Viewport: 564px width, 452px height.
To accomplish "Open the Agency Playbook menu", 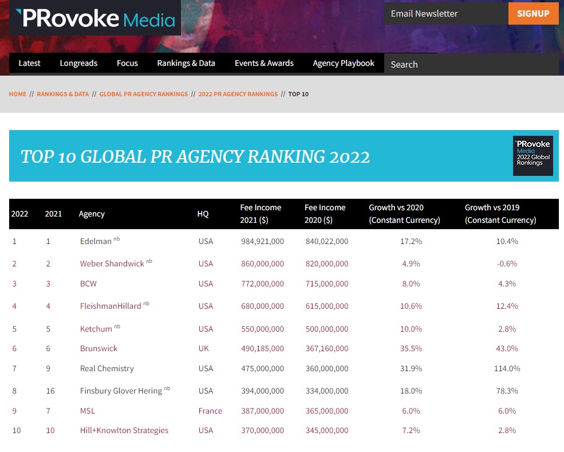I will pos(344,63).
